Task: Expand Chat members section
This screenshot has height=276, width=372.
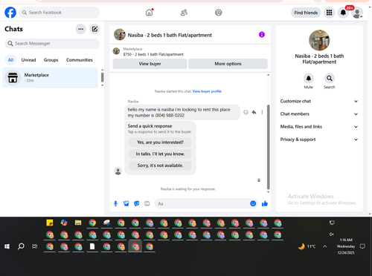Action: click(319, 114)
